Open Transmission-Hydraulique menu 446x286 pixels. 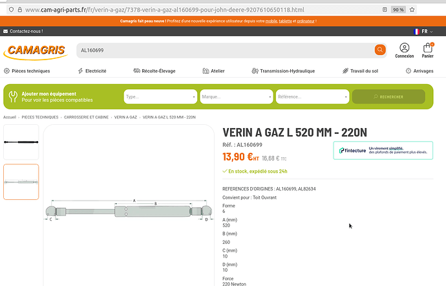[287, 71]
